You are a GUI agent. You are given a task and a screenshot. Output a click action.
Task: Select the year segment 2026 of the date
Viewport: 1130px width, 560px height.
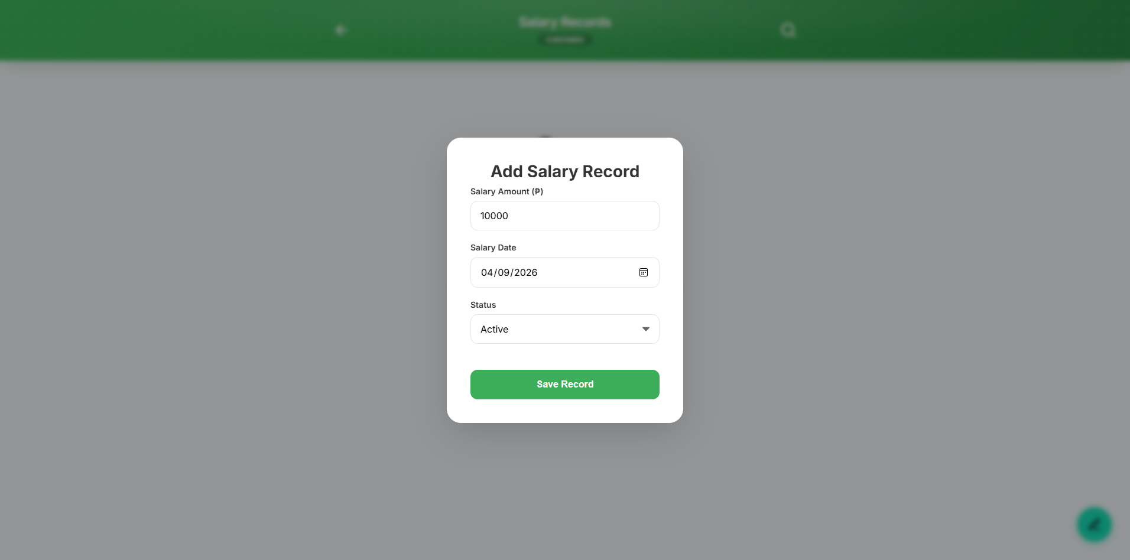pos(525,272)
